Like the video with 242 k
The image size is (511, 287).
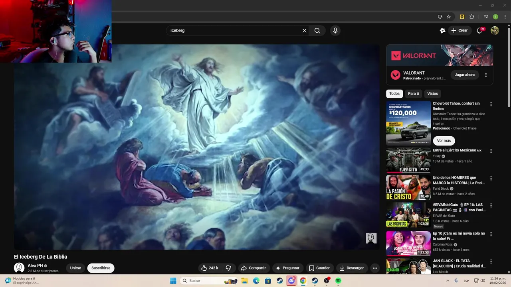(210, 268)
